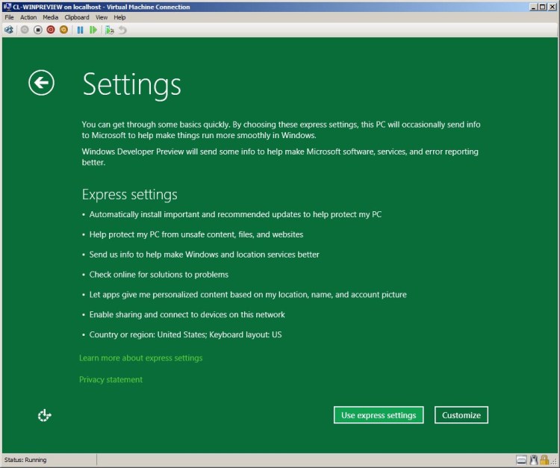This screenshot has width=560, height=468.
Task: Pause the virtual machine
Action: click(80, 30)
